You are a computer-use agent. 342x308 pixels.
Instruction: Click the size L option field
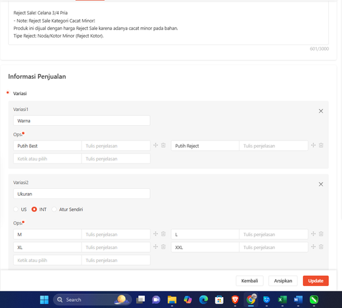205,234
